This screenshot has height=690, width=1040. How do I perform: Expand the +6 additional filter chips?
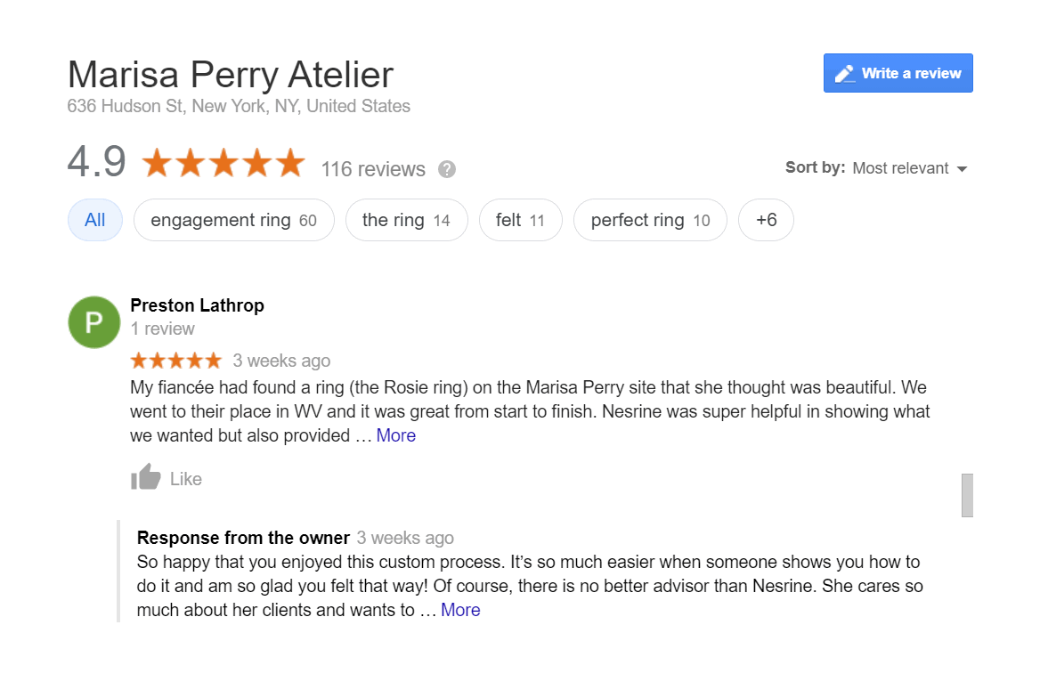766,220
